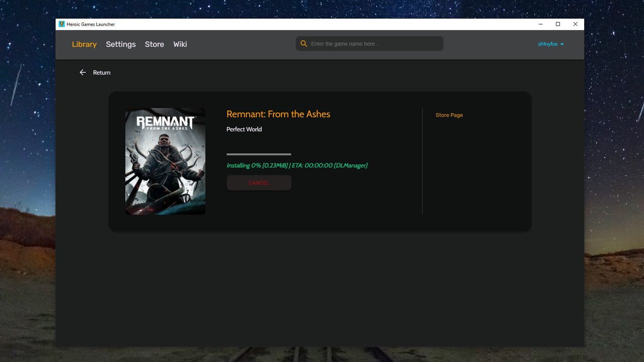The width and height of the screenshot is (644, 362).
Task: Open the Settings tab
Action: (x=121, y=44)
